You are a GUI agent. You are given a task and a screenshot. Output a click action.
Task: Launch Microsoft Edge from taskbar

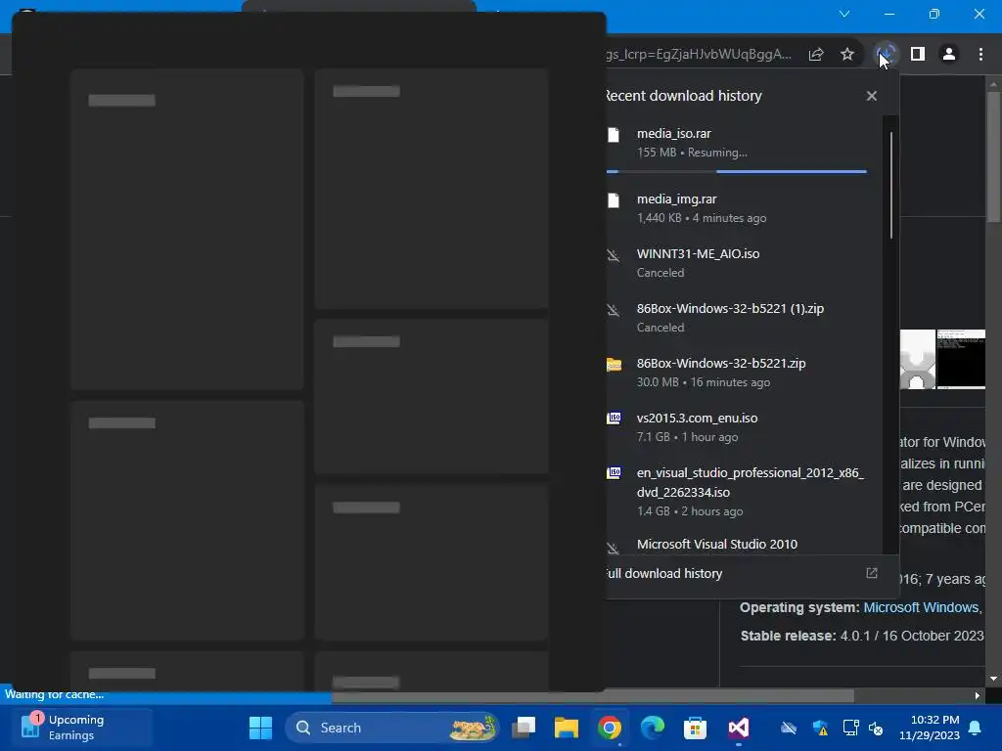tap(653, 728)
